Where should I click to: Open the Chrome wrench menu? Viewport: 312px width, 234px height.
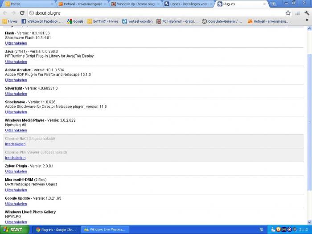pos(307,13)
